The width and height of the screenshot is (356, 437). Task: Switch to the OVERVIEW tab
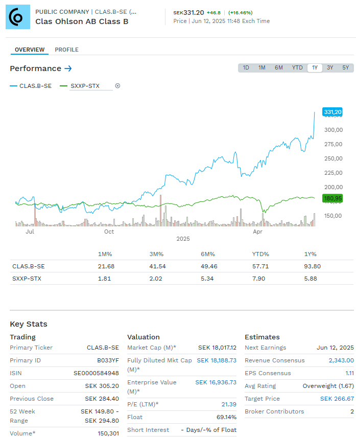(x=30, y=50)
